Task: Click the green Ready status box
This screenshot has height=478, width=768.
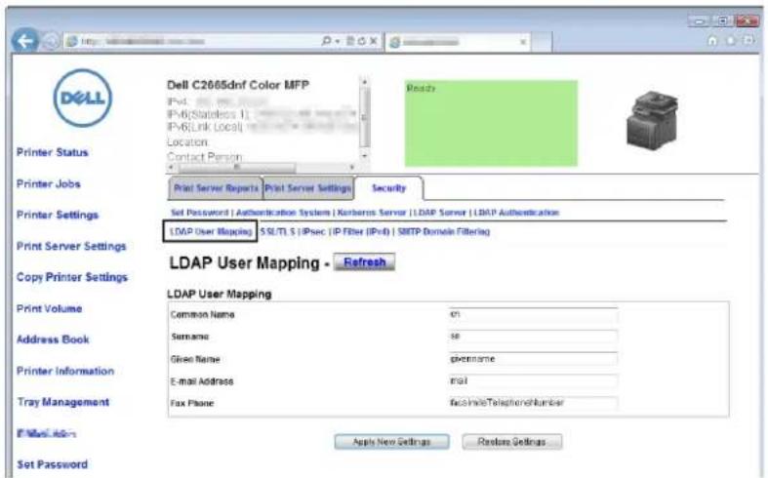Action: [x=491, y=124]
